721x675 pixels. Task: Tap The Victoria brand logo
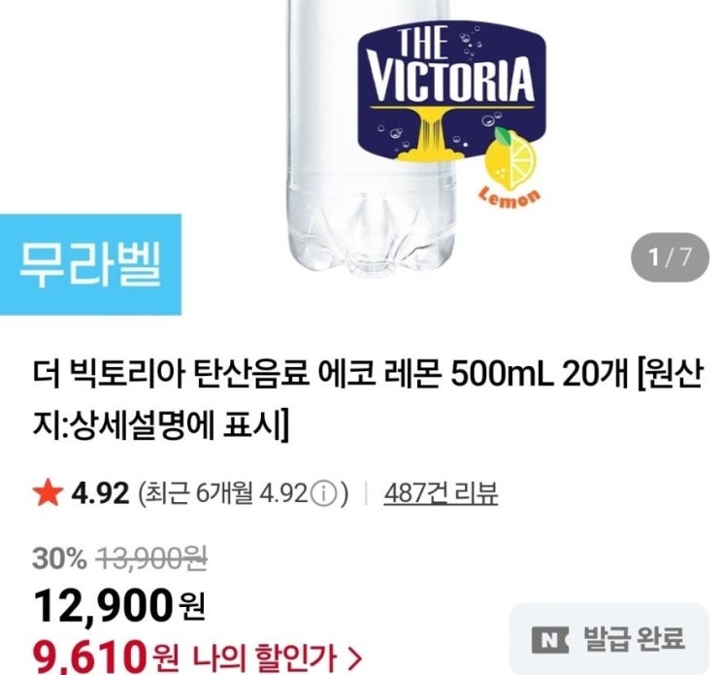[x=451, y=89]
